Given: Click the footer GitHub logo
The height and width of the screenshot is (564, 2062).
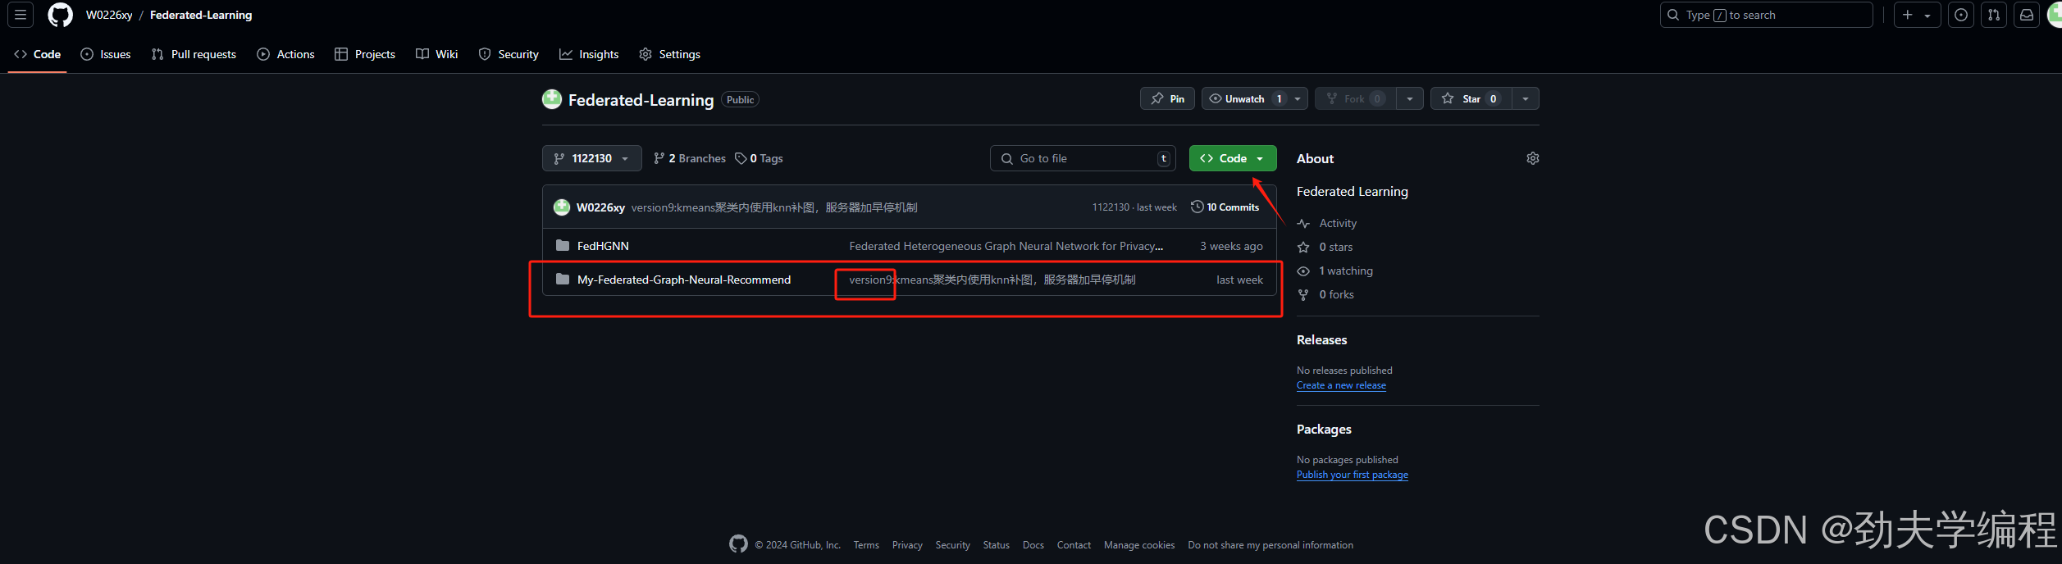Looking at the screenshot, I should tap(738, 544).
